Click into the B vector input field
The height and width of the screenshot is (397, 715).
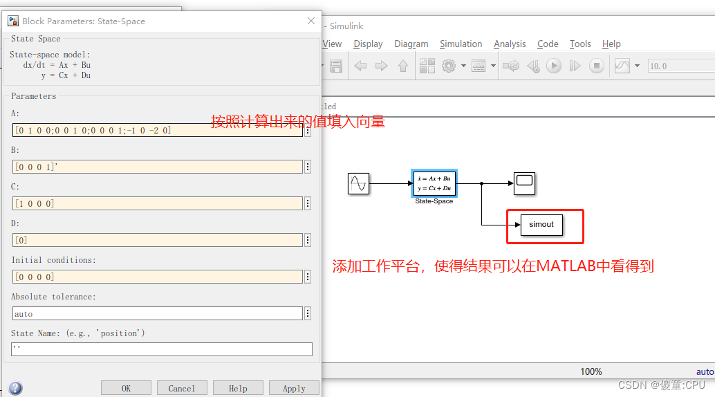pyautogui.click(x=158, y=167)
